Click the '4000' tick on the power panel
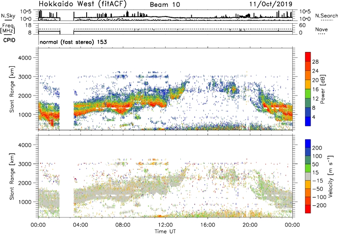This screenshot has width=338, height=234. pyautogui.click(x=25, y=58)
